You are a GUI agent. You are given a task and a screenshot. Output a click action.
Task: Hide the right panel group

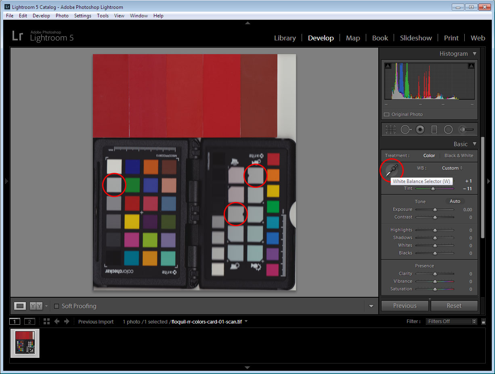[x=489, y=181]
